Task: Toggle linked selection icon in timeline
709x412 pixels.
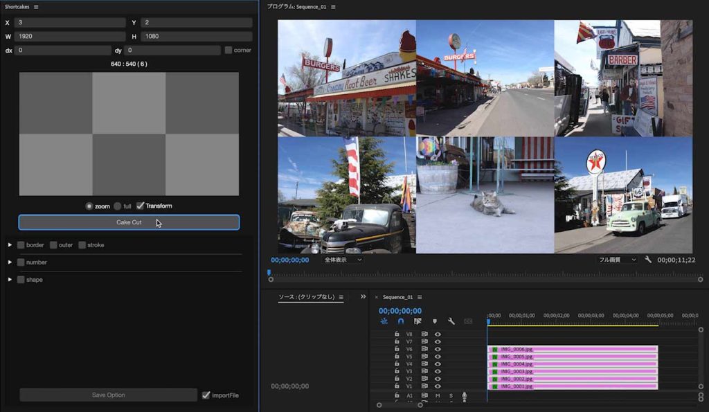Action: (418, 321)
